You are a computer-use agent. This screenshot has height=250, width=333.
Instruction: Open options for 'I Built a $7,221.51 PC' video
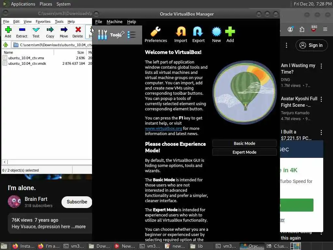click(321, 132)
